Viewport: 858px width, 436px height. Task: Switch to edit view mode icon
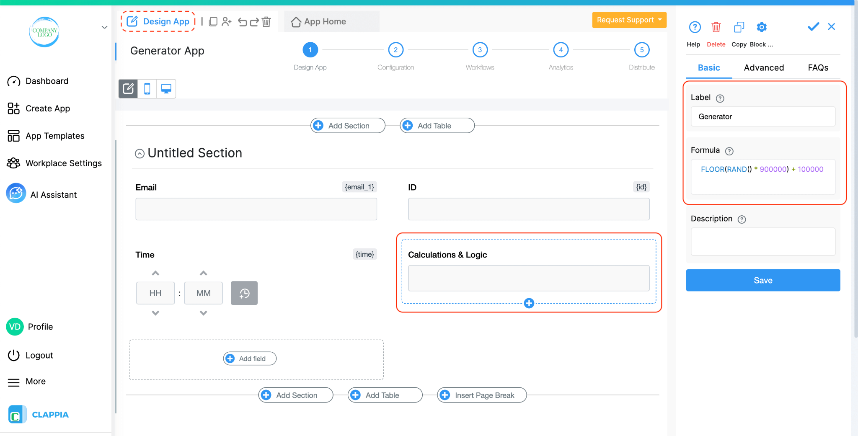128,88
